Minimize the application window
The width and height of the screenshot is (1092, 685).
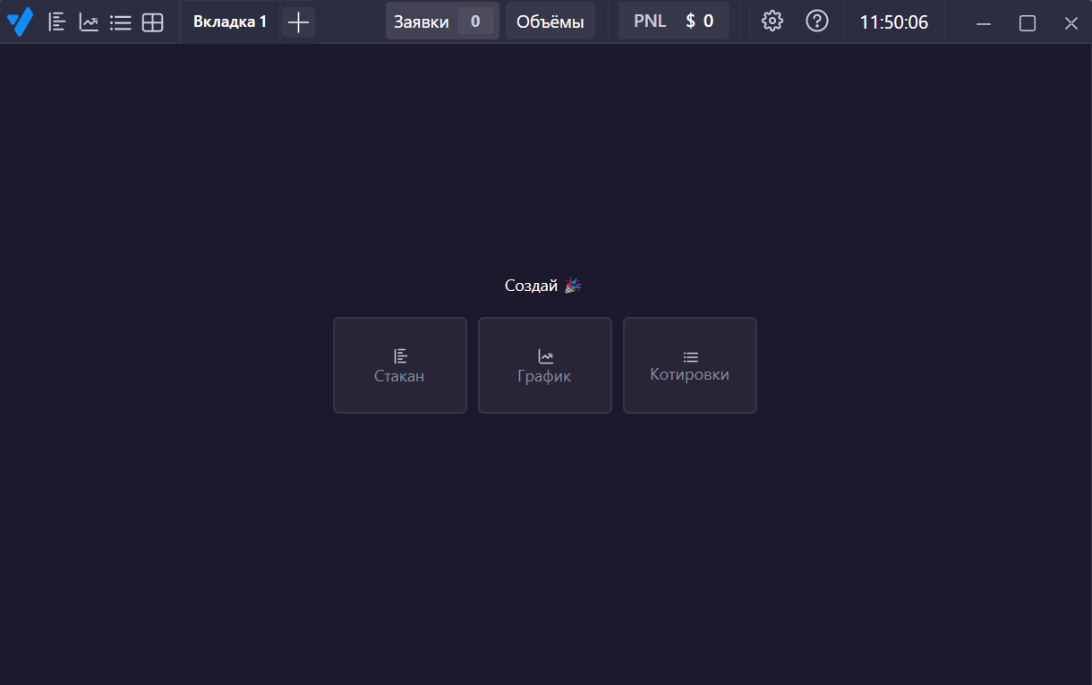[x=984, y=23]
